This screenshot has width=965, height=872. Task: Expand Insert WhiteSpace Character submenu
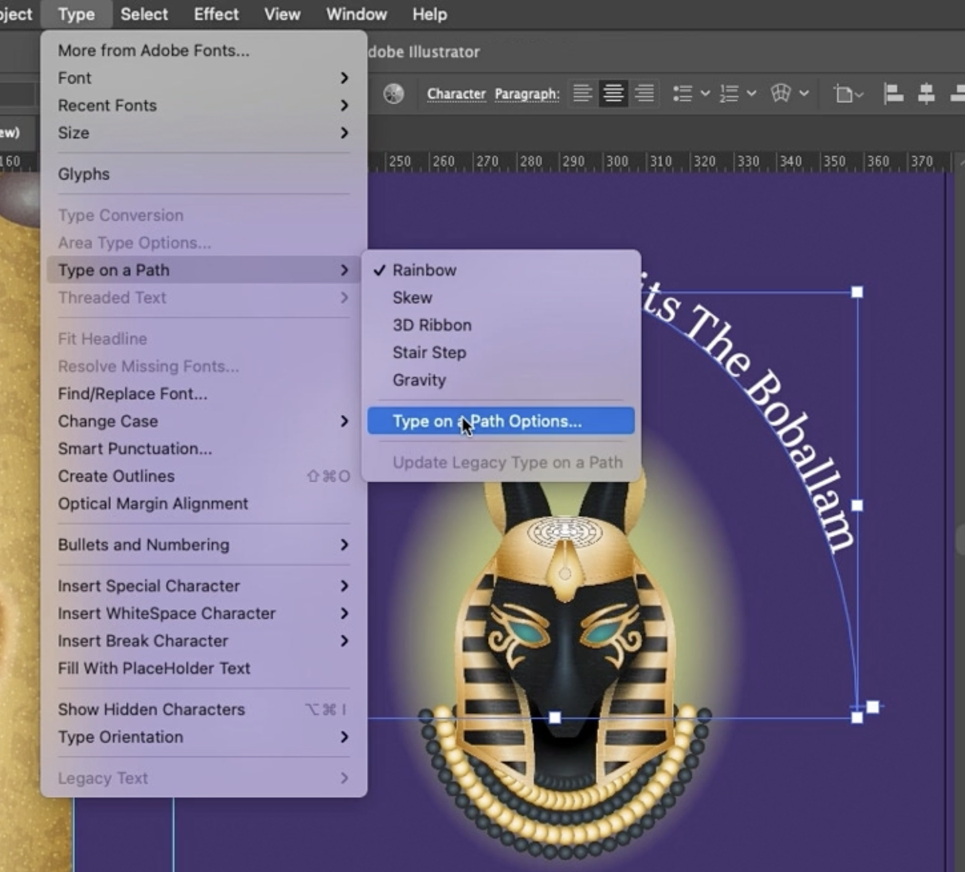click(x=204, y=613)
